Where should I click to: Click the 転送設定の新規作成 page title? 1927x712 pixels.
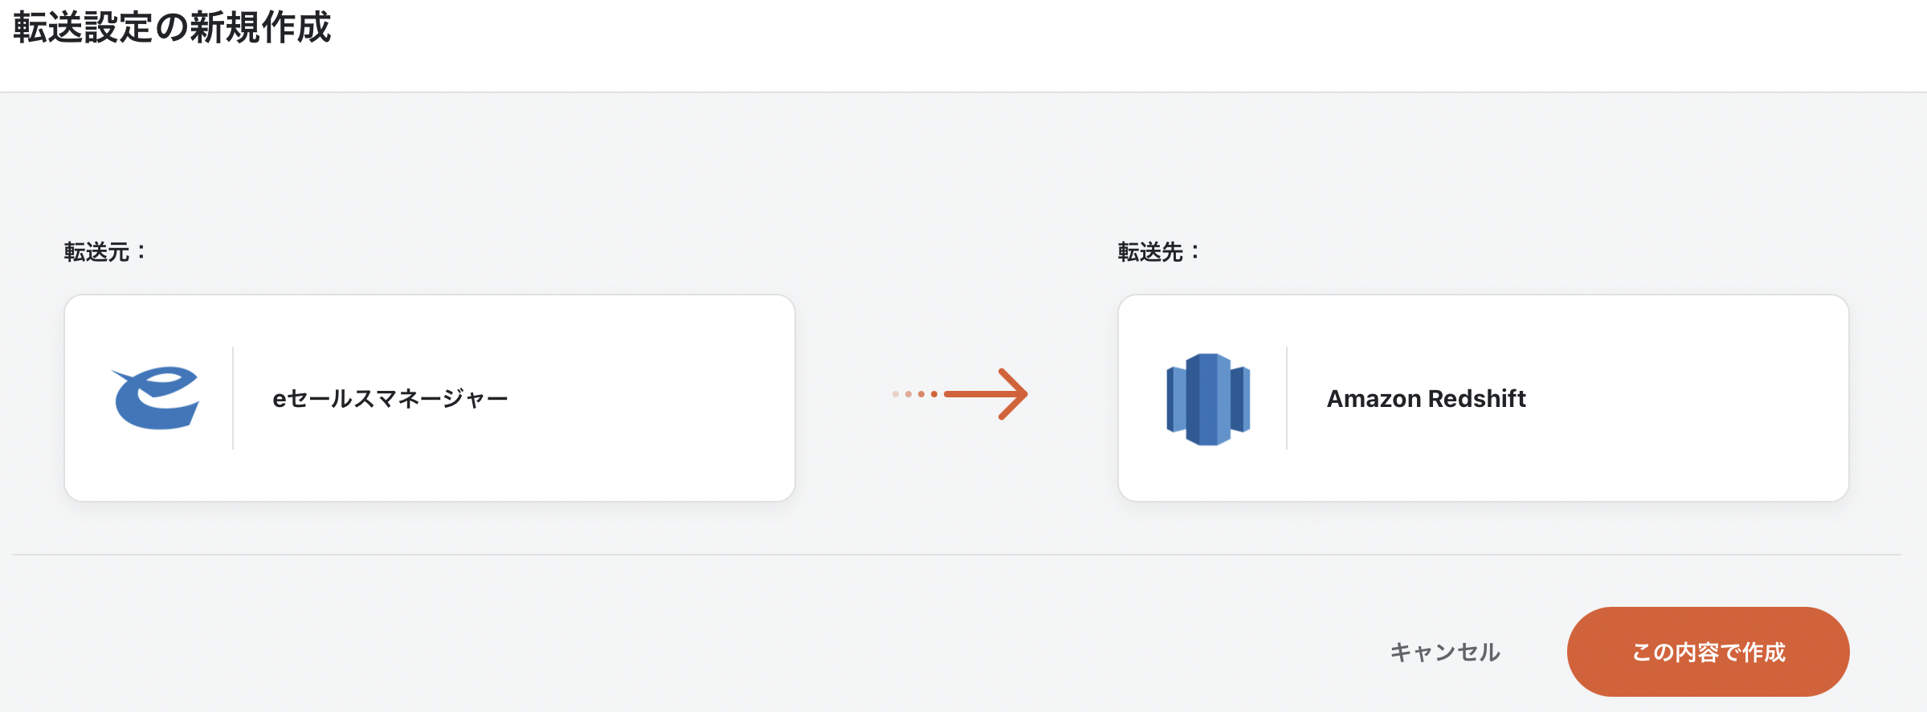click(172, 27)
